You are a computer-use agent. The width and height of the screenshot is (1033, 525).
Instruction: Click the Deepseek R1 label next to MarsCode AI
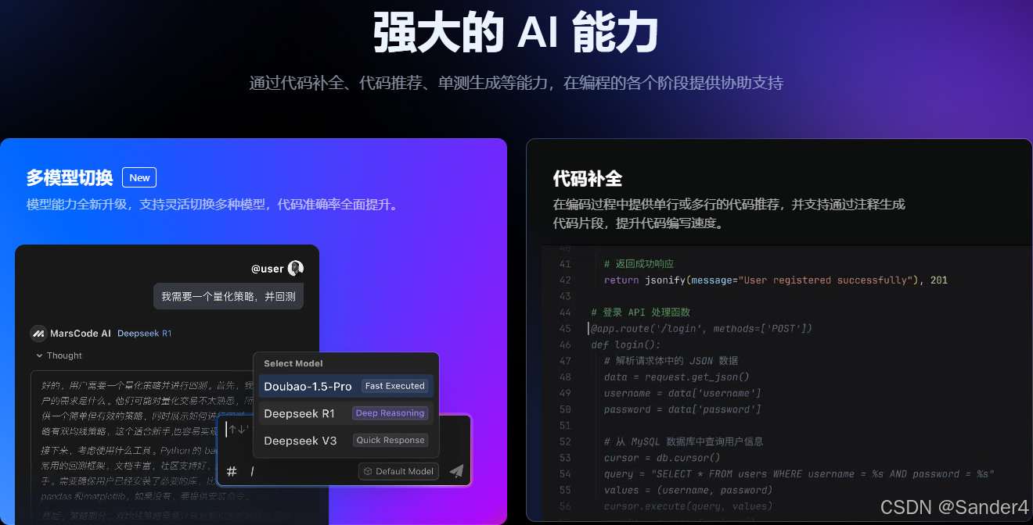145,334
